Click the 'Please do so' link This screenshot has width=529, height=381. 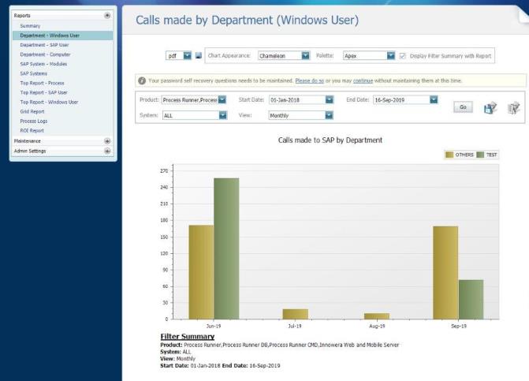click(309, 80)
